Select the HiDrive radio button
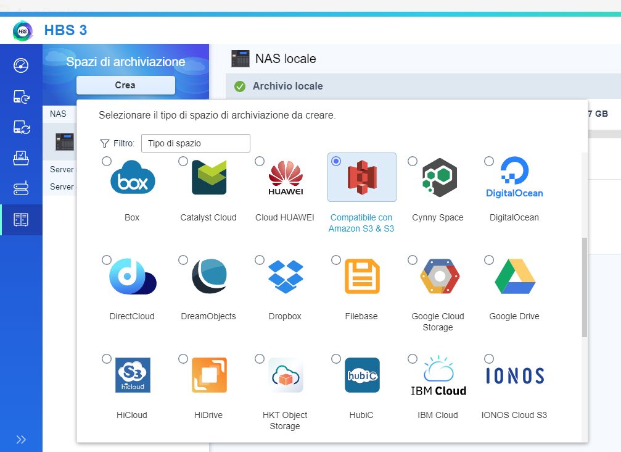This screenshot has width=621, height=452. (183, 359)
